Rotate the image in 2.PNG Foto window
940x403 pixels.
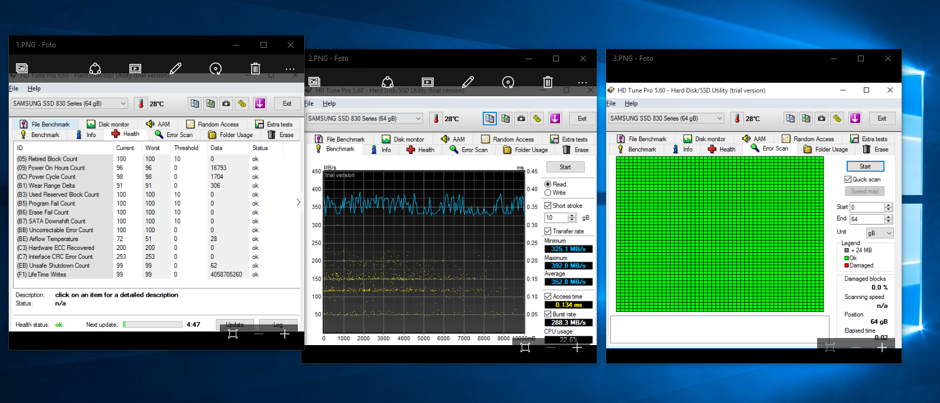(x=508, y=82)
